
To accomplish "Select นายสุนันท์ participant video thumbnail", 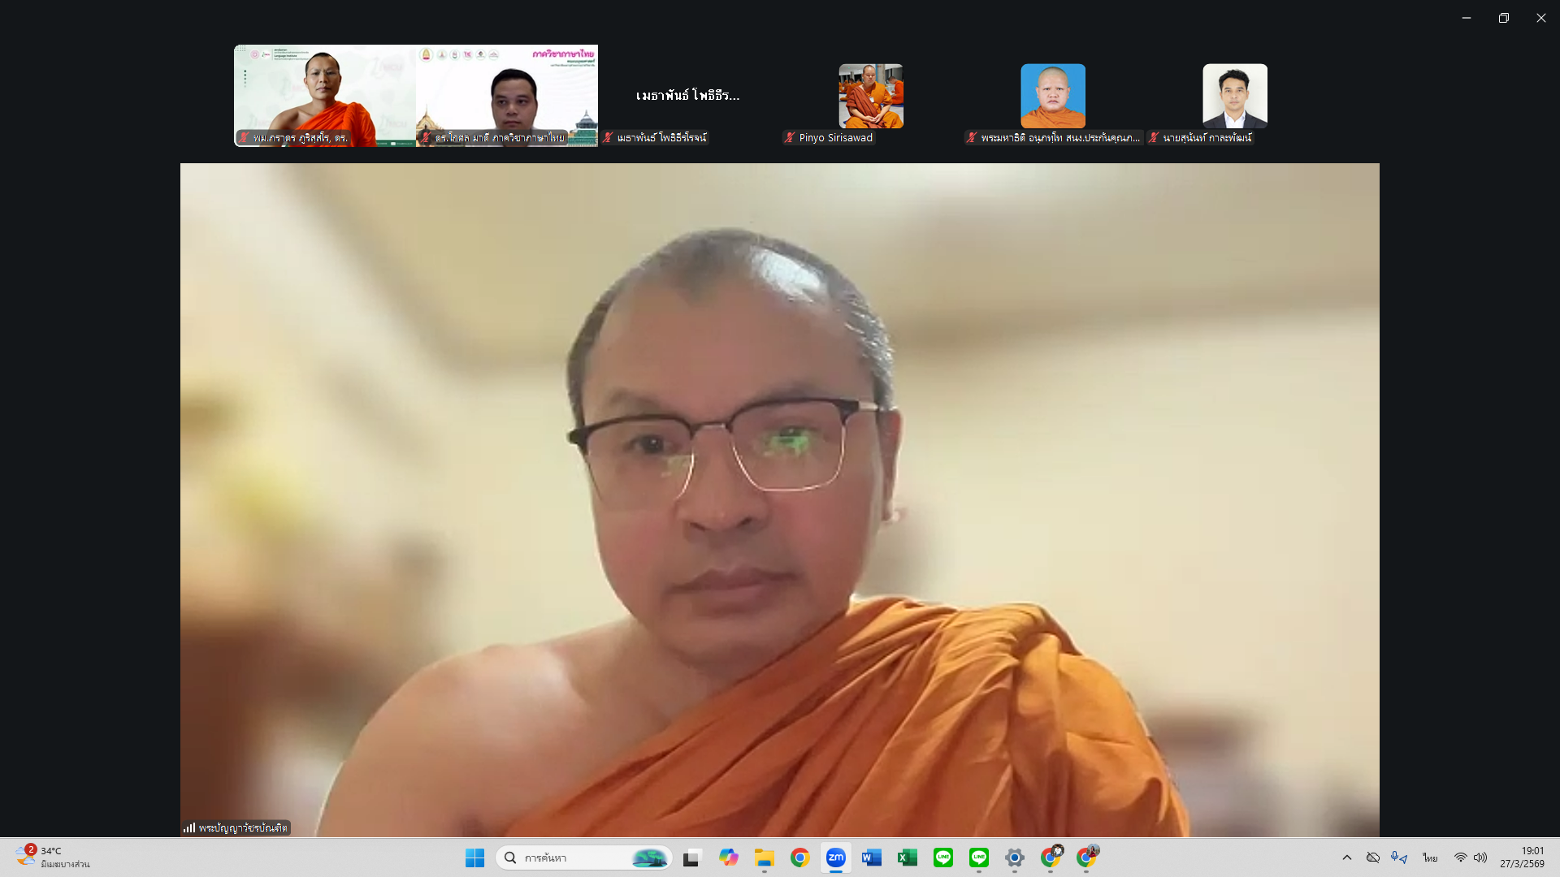I will coord(1234,96).
